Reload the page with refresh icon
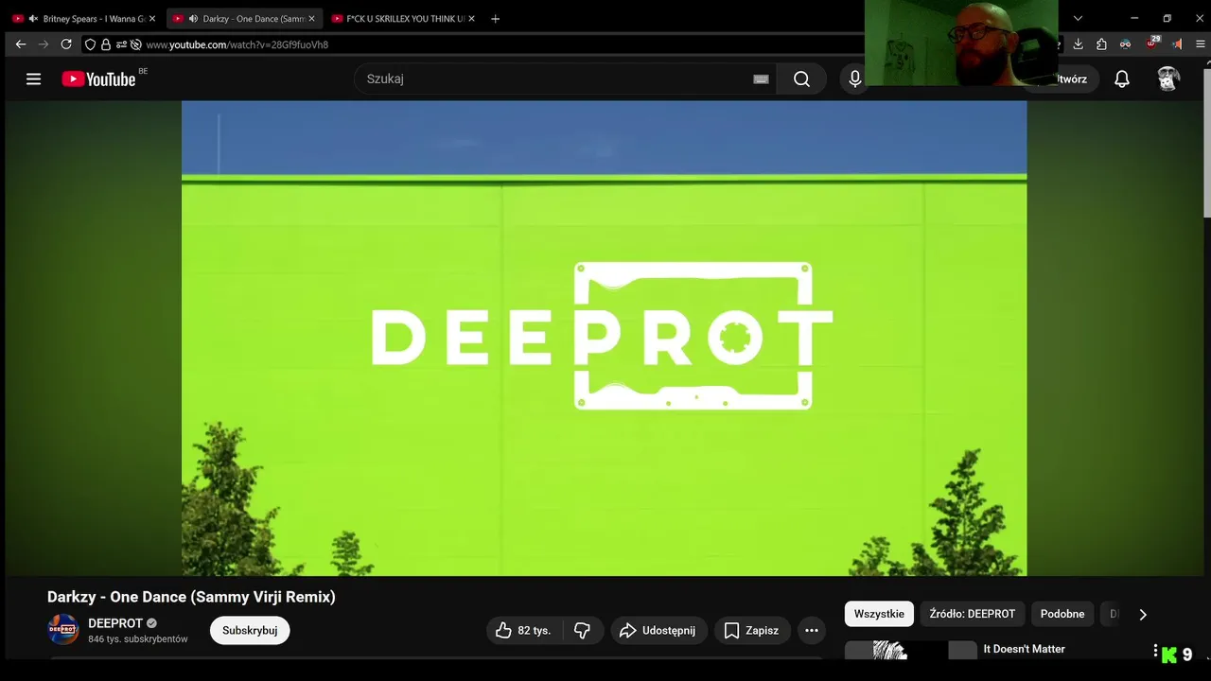 (x=66, y=44)
